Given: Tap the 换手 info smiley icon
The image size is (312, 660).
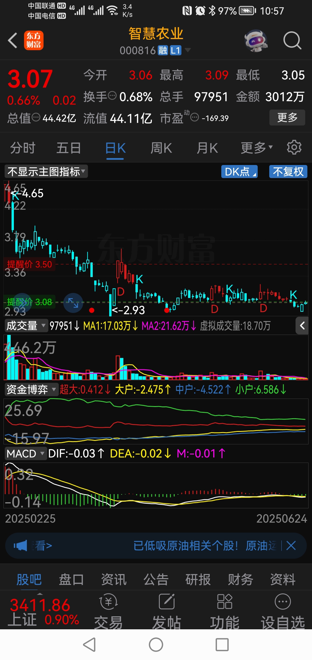Looking at the screenshot, I should 112,95.
